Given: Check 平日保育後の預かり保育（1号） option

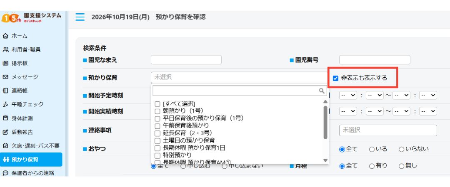Looking at the screenshot, I should coord(157,118).
